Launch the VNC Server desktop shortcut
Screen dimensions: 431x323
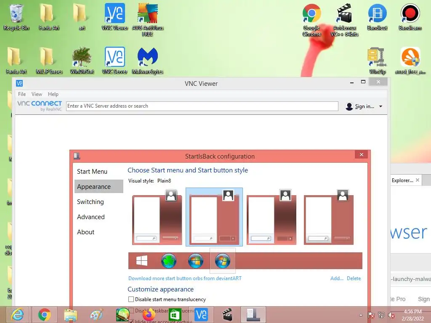(x=114, y=61)
